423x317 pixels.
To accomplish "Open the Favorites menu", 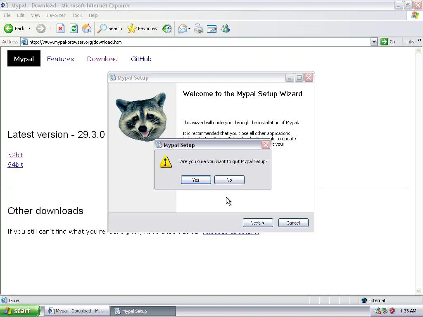I will pos(56,15).
